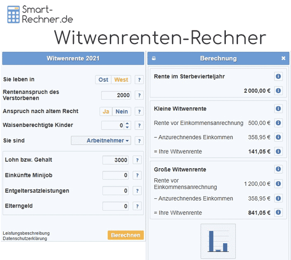Click the print icon in Berechnung header
The width and height of the screenshot is (291, 260).
click(154, 58)
